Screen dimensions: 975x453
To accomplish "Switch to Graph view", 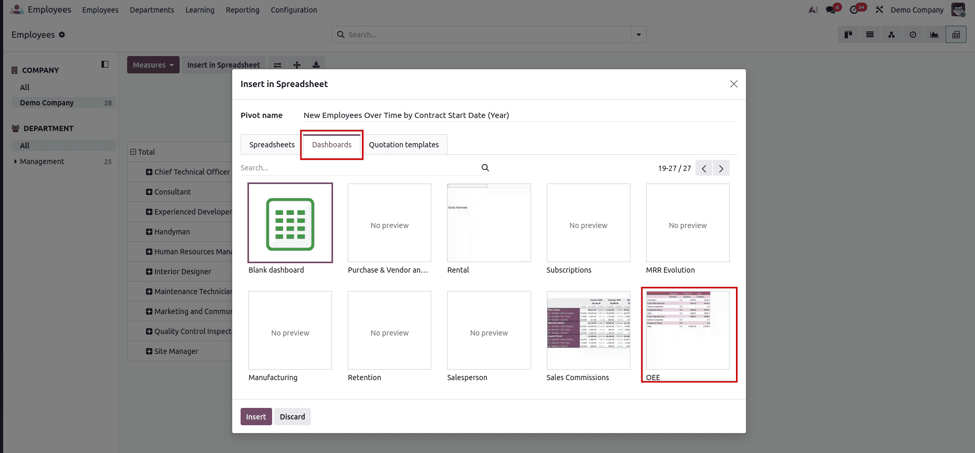I will pyautogui.click(x=935, y=35).
